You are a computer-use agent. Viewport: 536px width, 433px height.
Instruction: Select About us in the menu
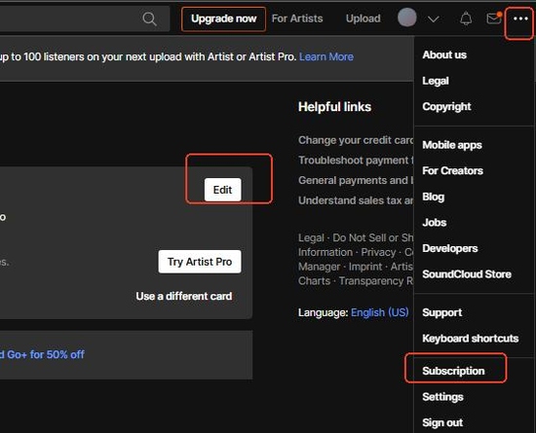click(444, 54)
